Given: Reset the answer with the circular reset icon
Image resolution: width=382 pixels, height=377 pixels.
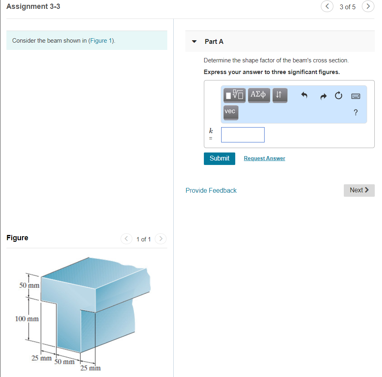Looking at the screenshot, I should click(338, 95).
